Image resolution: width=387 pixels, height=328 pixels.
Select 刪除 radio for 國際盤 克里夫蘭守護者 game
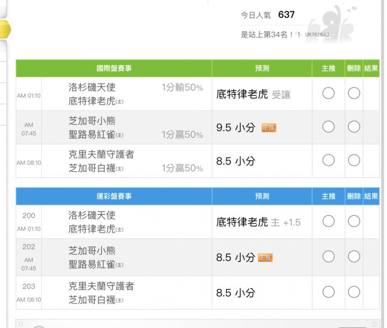click(x=354, y=160)
